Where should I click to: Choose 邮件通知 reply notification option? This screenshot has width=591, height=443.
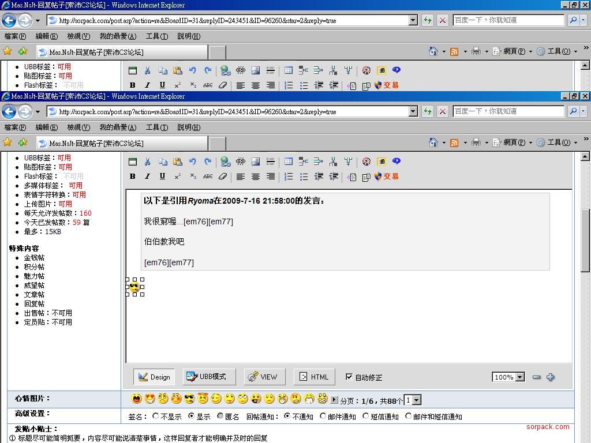click(x=323, y=416)
